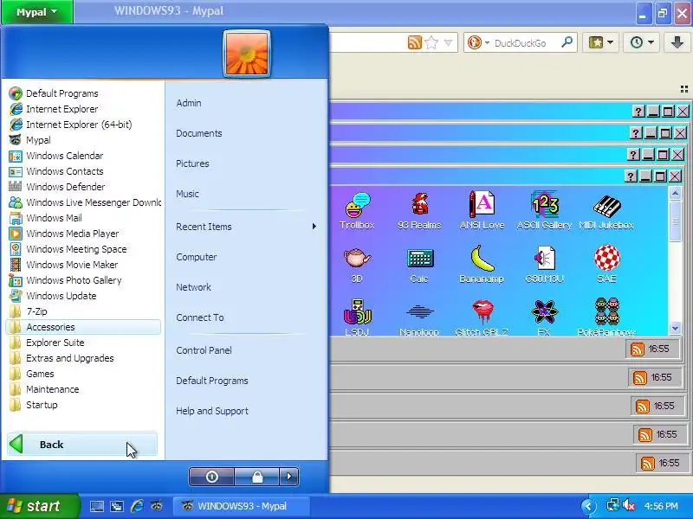Open Windows Photo Gallery

pos(83,280)
